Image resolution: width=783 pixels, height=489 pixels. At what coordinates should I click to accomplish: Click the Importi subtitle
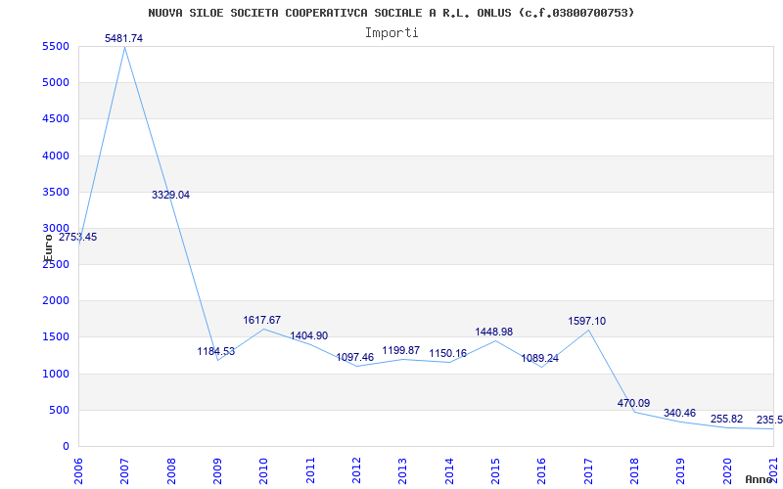tap(391, 33)
